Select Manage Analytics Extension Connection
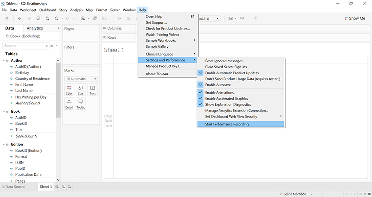Image resolution: width=372 pixels, height=197 pixels. coord(241,110)
